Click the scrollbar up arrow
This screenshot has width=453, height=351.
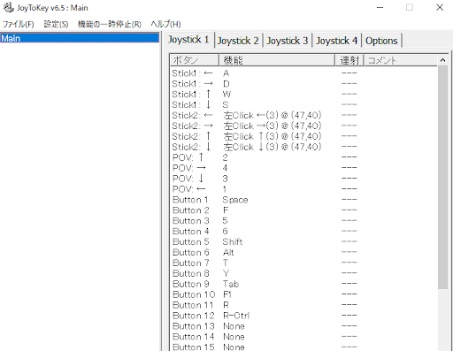click(442, 60)
